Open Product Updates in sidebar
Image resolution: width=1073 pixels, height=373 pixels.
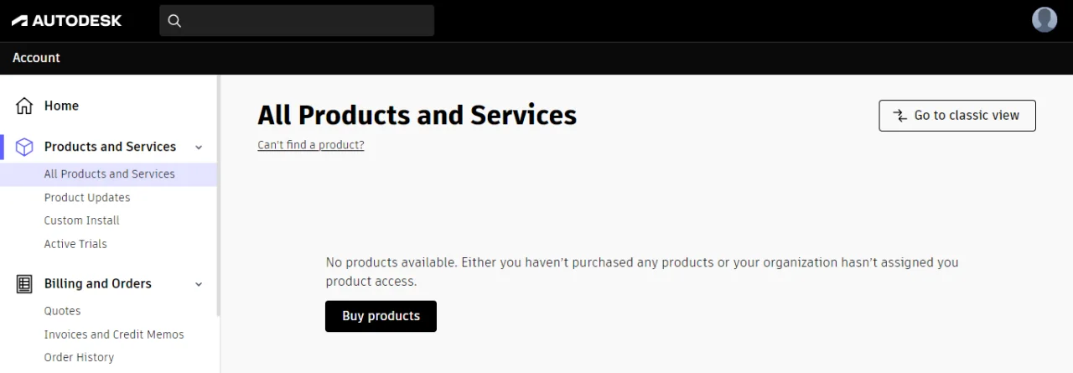[87, 198]
